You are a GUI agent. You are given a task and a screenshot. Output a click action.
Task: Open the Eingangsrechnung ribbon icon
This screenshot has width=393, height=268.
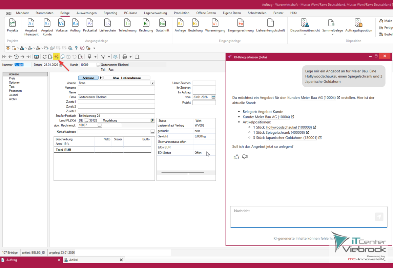pos(241,25)
